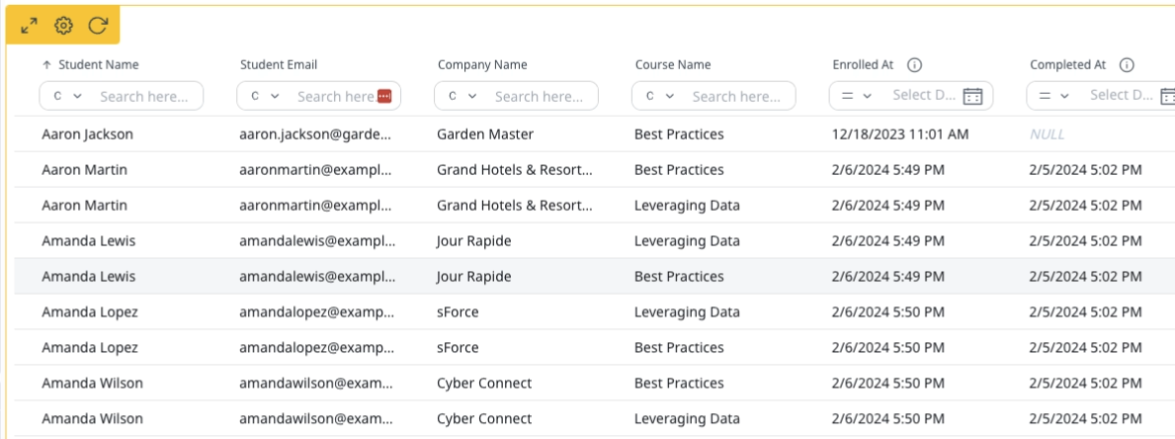Click the Completed At info icon
This screenshot has height=439, width=1175.
(1126, 65)
